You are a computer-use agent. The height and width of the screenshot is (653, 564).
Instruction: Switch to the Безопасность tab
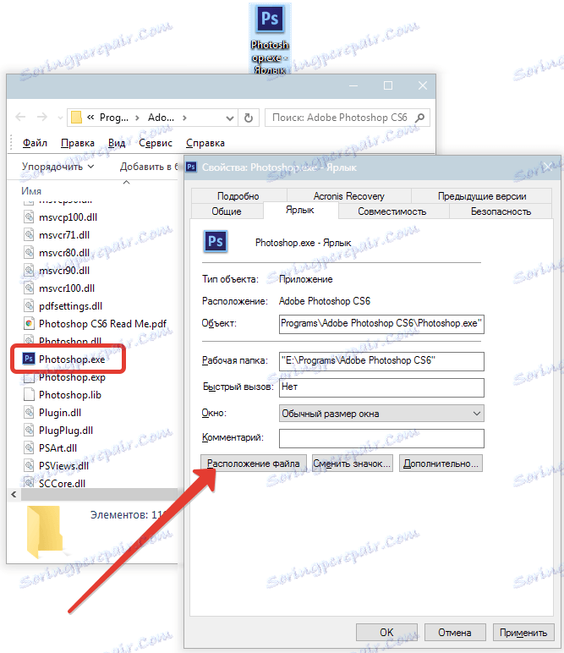(x=501, y=211)
